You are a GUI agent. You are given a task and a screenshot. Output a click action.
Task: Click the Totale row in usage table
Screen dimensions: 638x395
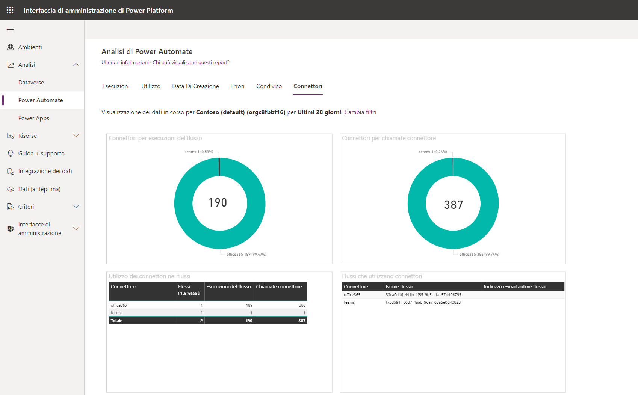208,321
